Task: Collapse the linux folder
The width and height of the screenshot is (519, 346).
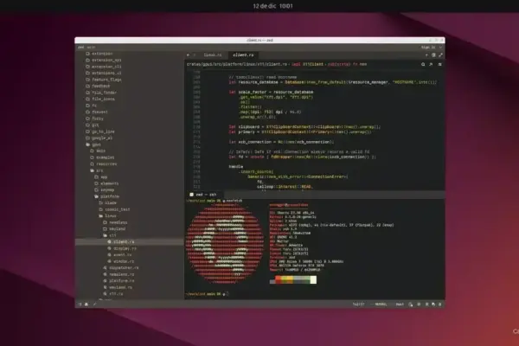Action: pos(107,216)
